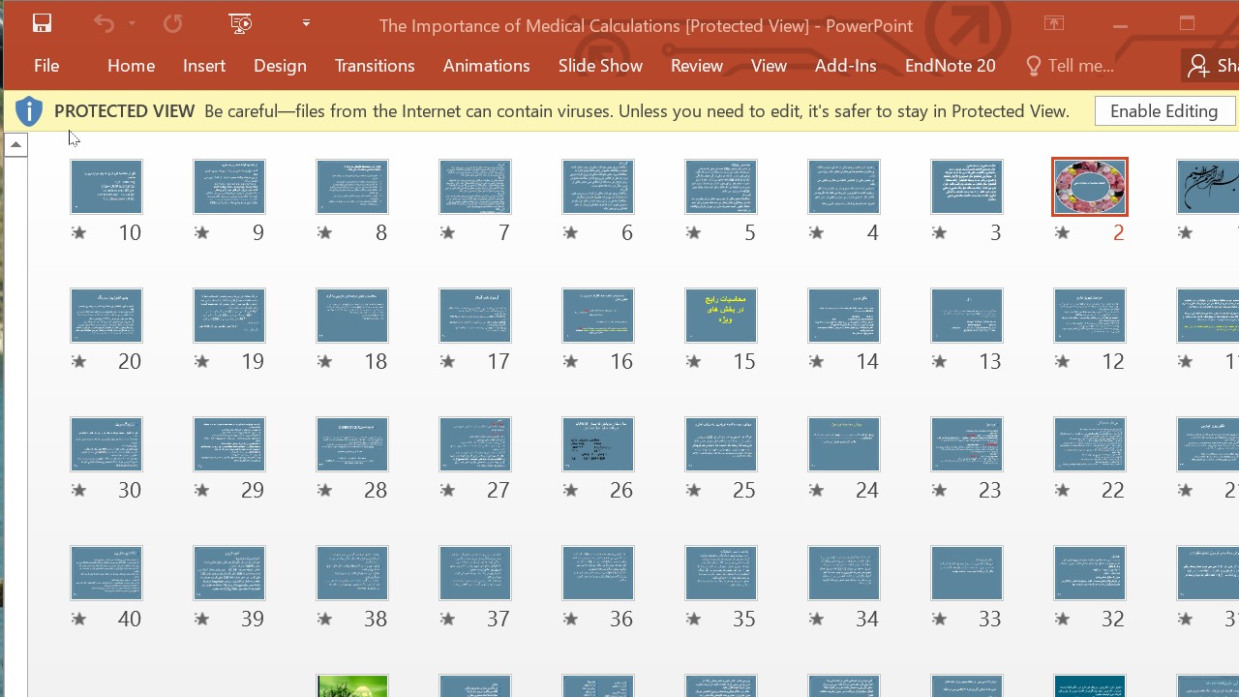
Task: Select slide 16 thumbnail
Action: [598, 316]
